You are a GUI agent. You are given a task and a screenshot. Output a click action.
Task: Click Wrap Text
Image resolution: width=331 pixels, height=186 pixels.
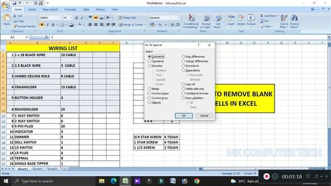[x=127, y=18]
